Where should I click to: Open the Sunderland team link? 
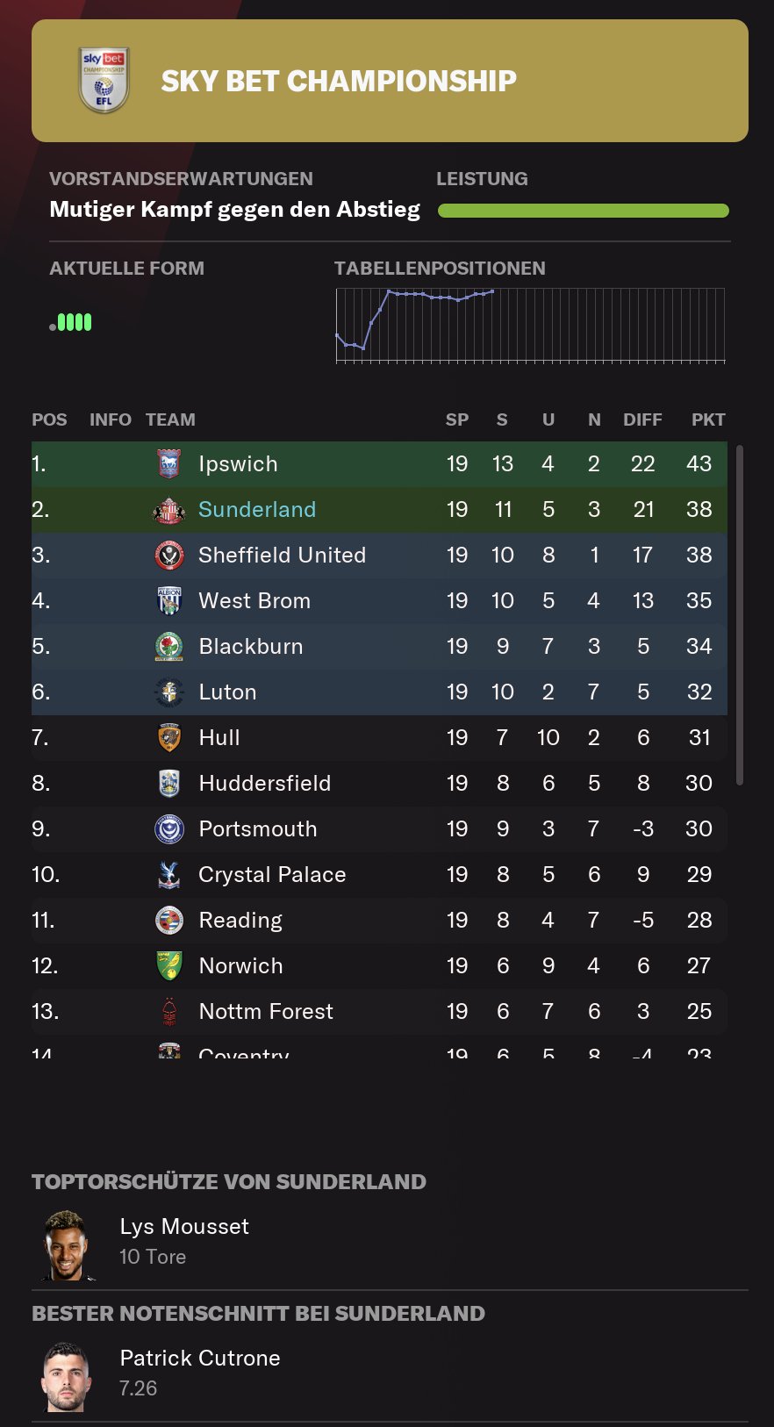click(257, 510)
